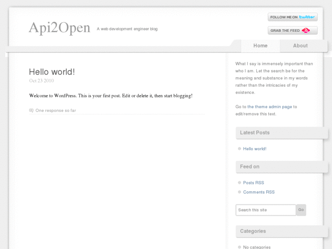332x249 pixels.
Task: Click the Go search button
Action: (301, 210)
